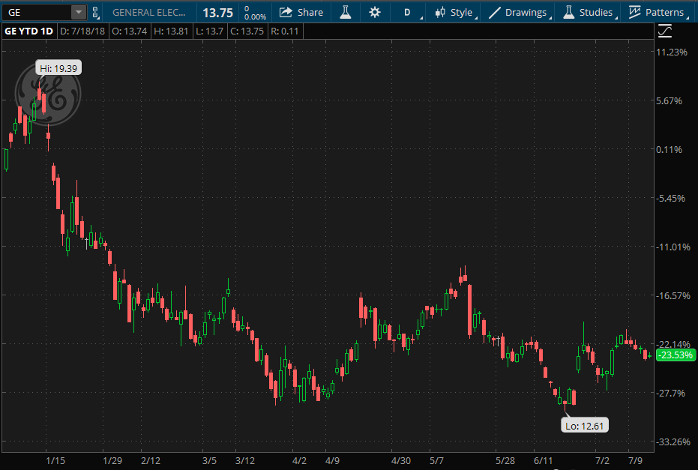Click the -33.26% axis label
The height and width of the screenshot is (470, 698).
pyautogui.click(x=673, y=442)
